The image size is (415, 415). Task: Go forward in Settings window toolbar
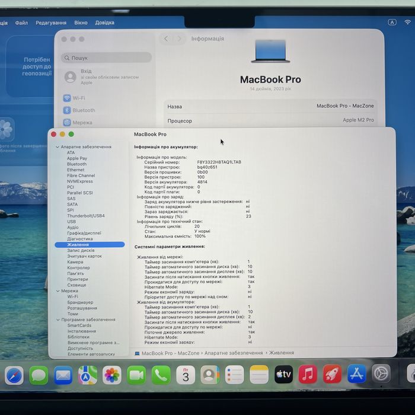pos(179,39)
